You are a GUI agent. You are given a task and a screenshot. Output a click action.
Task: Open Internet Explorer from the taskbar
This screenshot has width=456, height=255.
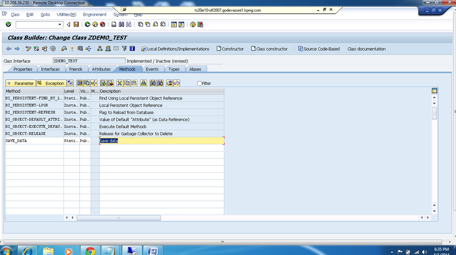click(x=28, y=251)
